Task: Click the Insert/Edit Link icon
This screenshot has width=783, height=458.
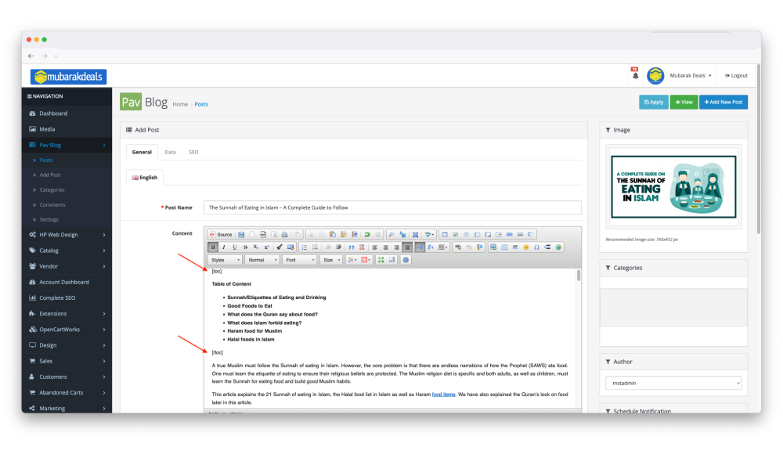Action: [459, 246]
